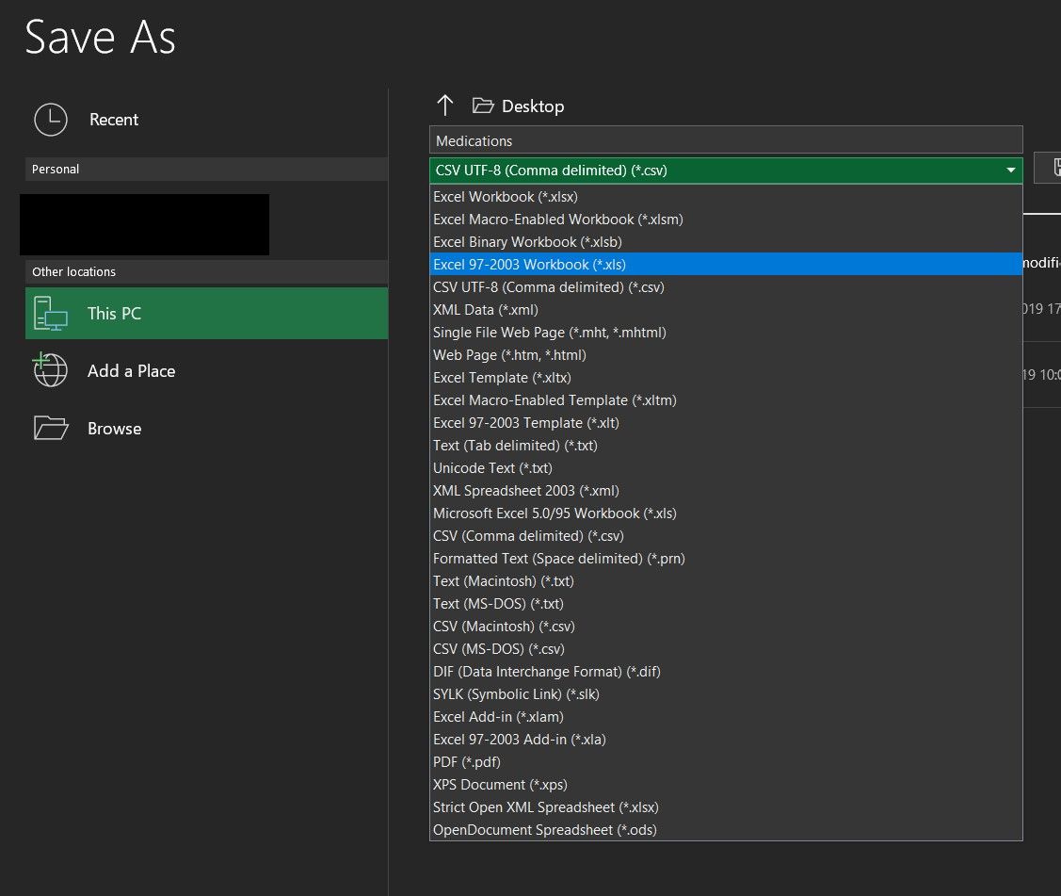The height and width of the screenshot is (896, 1061).
Task: Select XML Data (*.xml) format
Action: pyautogui.click(x=486, y=310)
